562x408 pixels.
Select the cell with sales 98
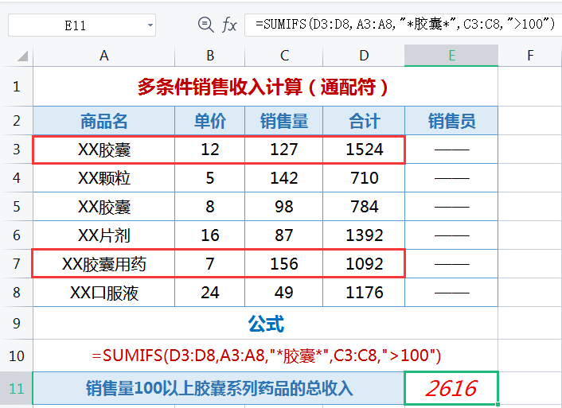(284, 207)
